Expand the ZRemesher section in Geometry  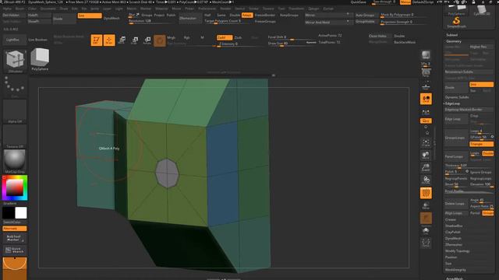[454, 245]
